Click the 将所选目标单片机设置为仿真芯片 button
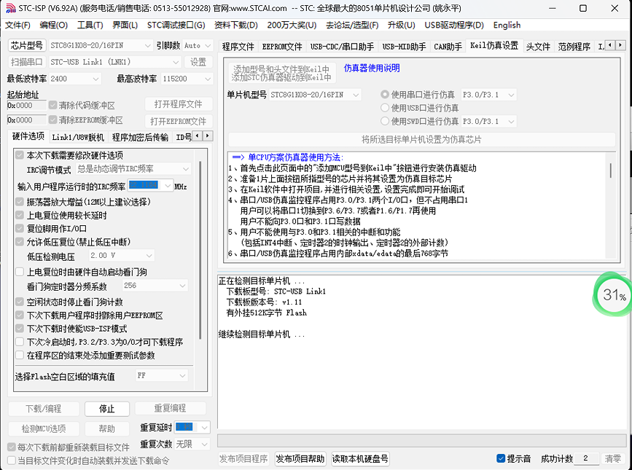 421,140
